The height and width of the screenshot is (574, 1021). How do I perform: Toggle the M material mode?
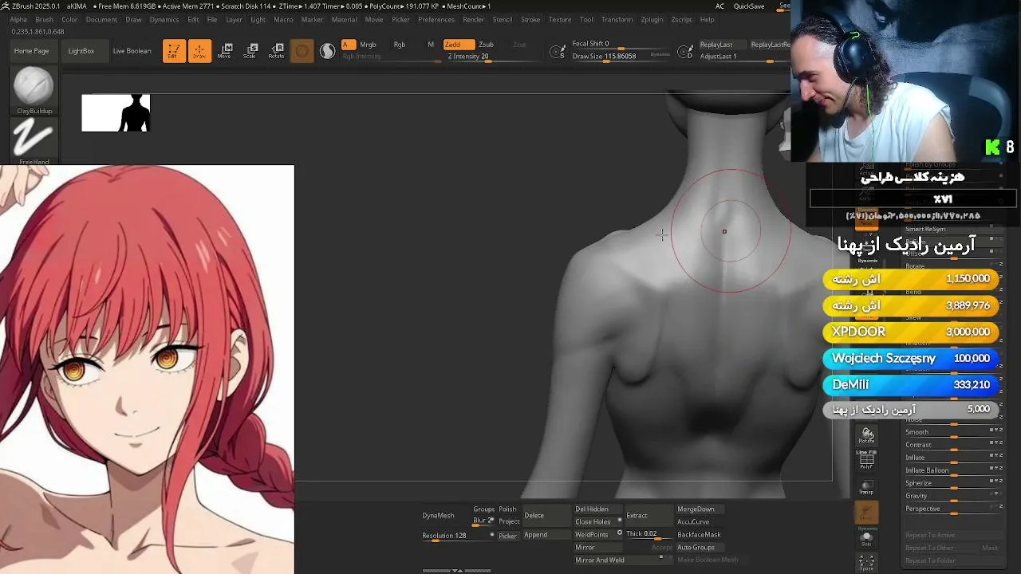pyautogui.click(x=431, y=45)
